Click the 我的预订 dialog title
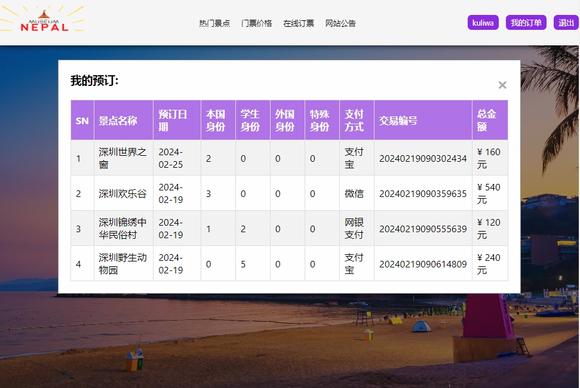 pyautogui.click(x=94, y=81)
